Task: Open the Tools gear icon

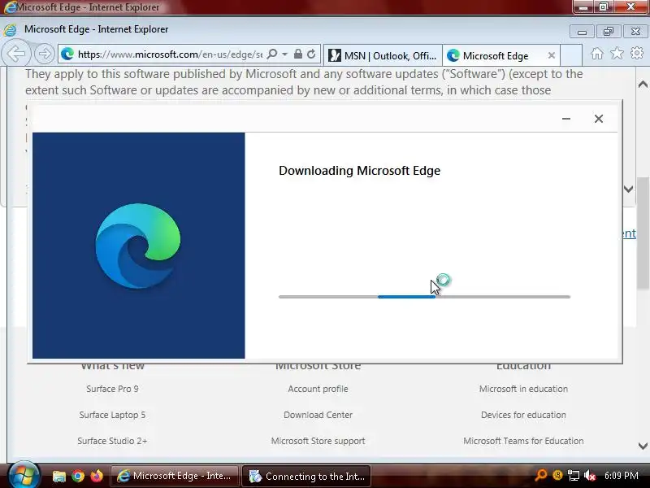Action: [x=637, y=53]
